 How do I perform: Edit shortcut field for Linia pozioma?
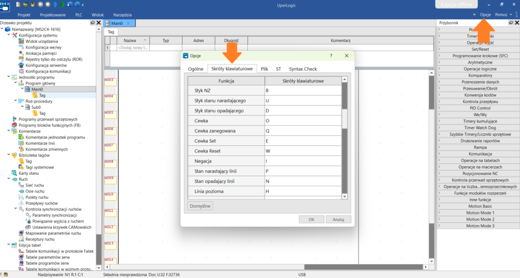303,192
